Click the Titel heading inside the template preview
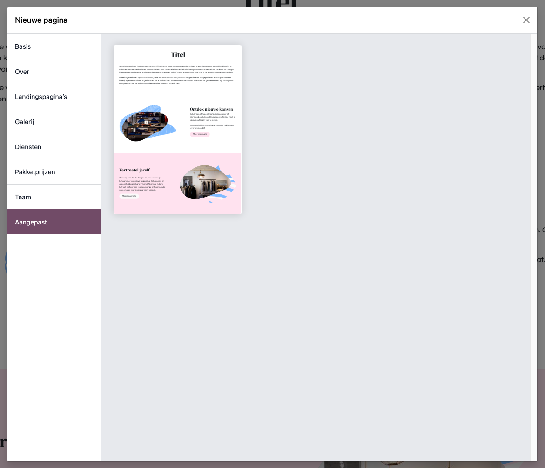The width and height of the screenshot is (545, 468). [x=178, y=55]
